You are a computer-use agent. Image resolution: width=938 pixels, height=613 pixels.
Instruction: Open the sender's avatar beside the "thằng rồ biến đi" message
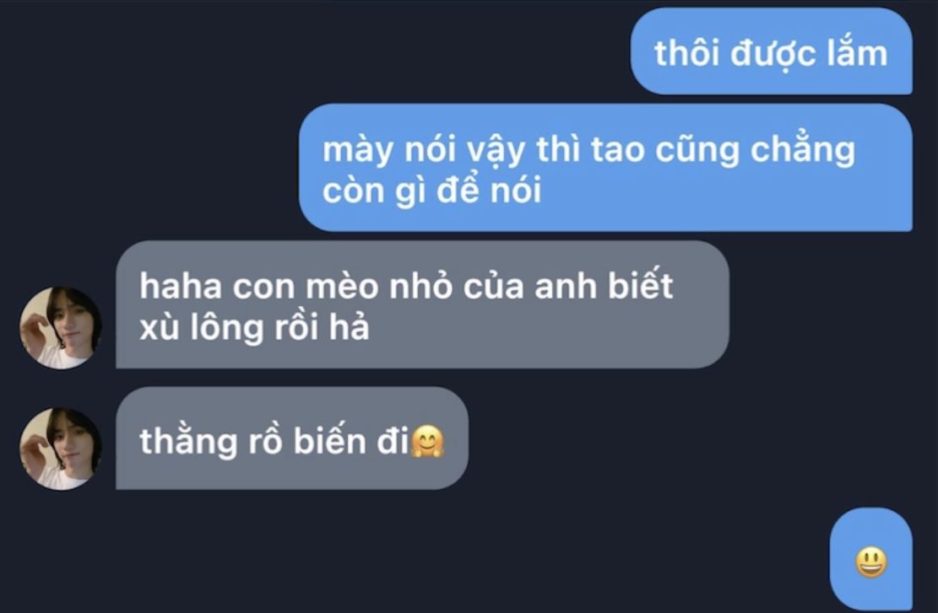click(61, 449)
